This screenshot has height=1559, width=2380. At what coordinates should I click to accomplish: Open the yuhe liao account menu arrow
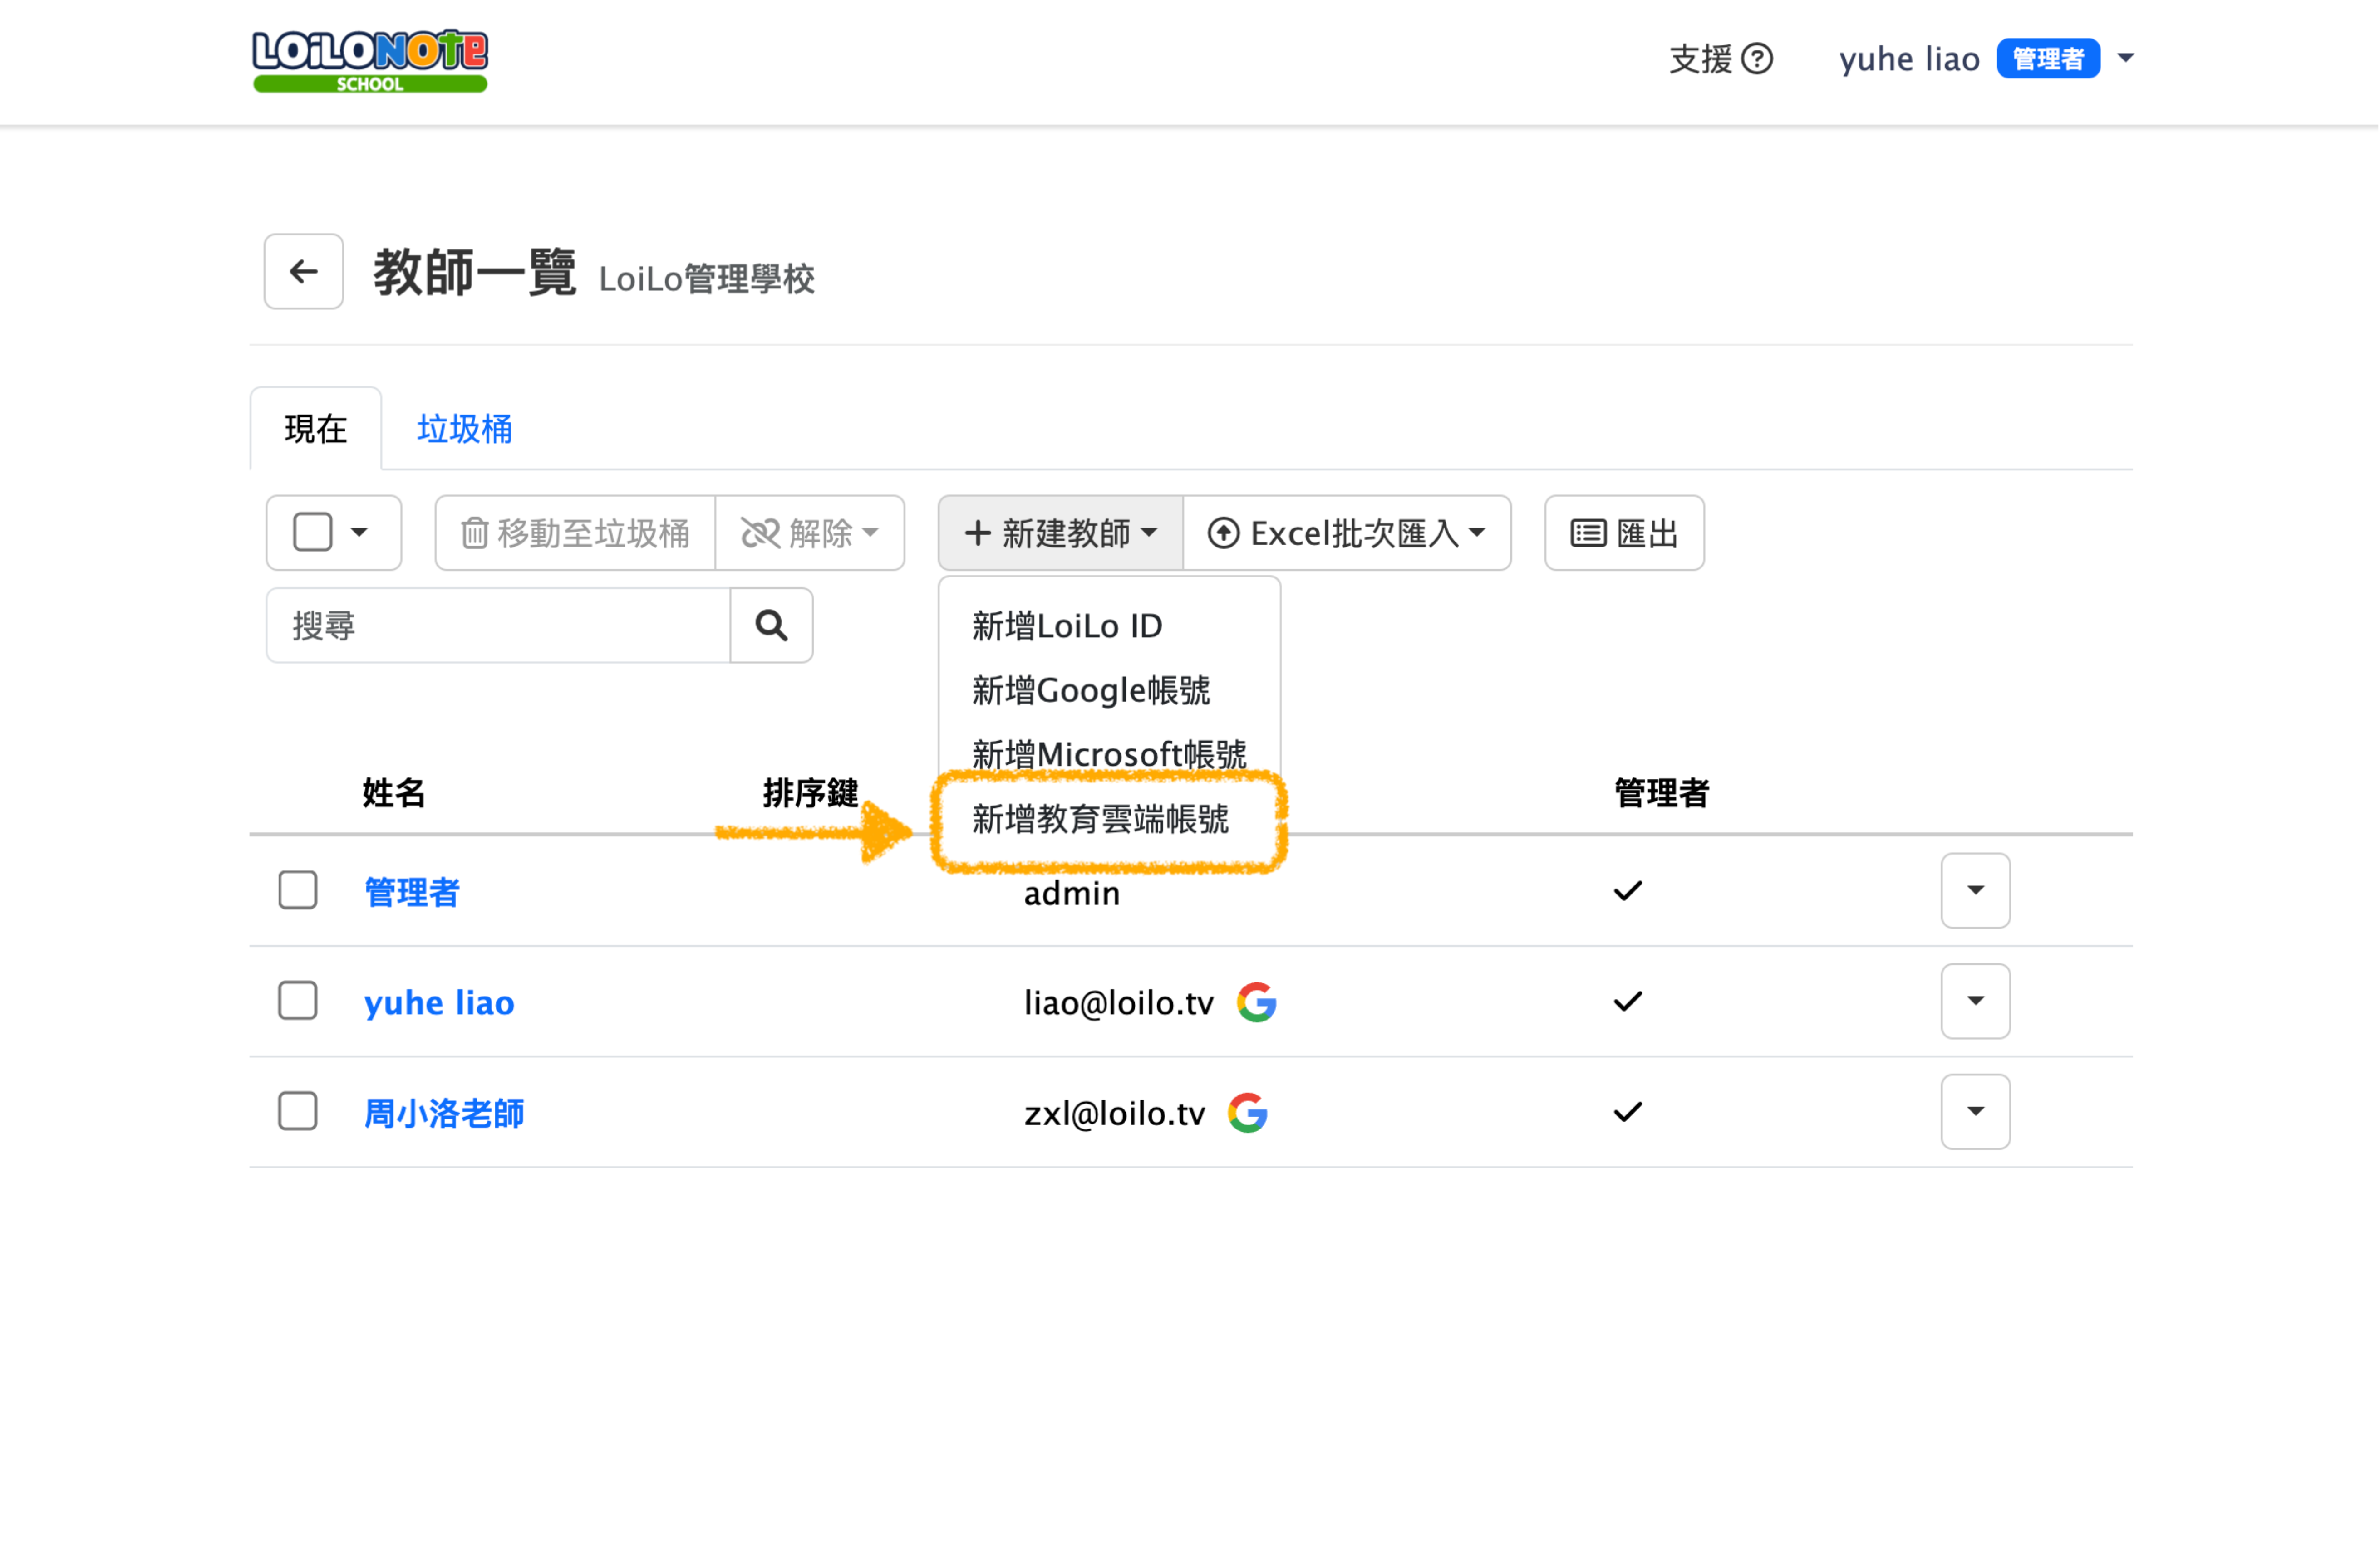click(x=2126, y=58)
